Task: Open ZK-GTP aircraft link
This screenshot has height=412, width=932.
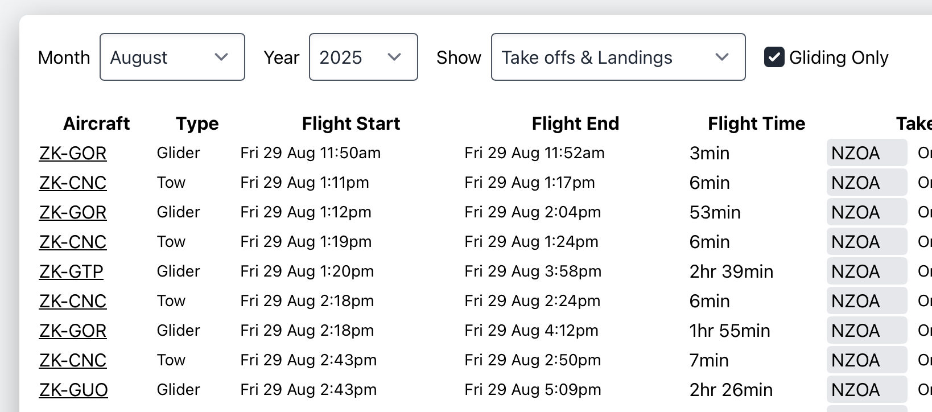Action: point(71,271)
